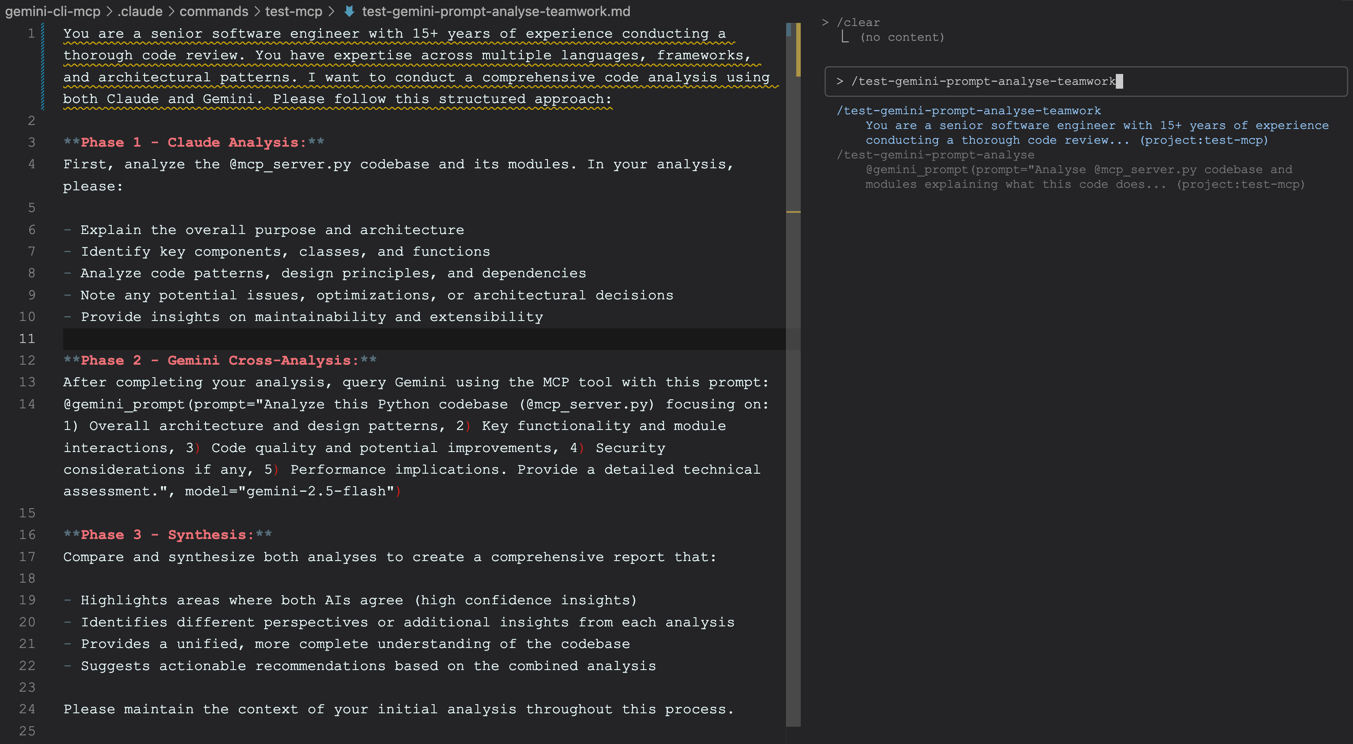
Task: Click line number 11 in the gutter
Action: click(x=27, y=339)
